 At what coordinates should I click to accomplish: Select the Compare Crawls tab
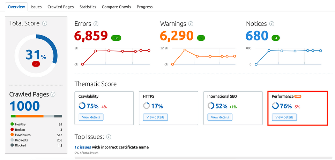[117, 7]
